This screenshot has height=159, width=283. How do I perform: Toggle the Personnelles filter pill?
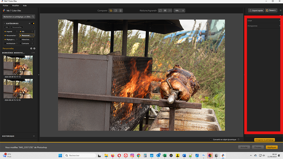17,27
